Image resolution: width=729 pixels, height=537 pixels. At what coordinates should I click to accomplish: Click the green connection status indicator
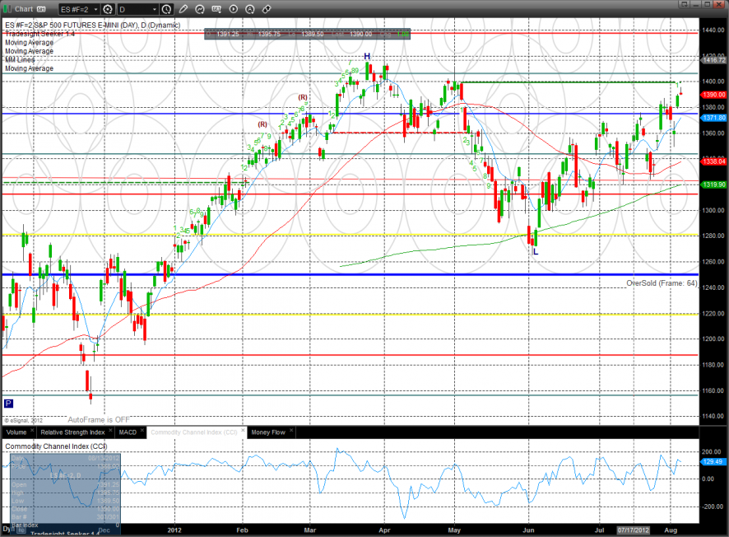(x=7, y=9)
